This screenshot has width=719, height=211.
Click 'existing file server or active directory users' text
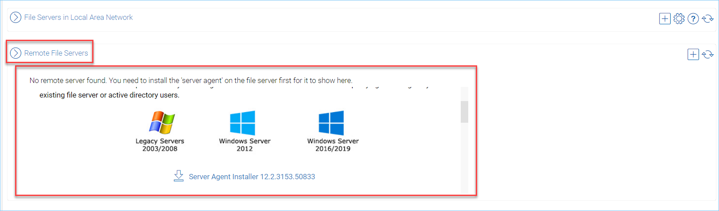tap(109, 95)
